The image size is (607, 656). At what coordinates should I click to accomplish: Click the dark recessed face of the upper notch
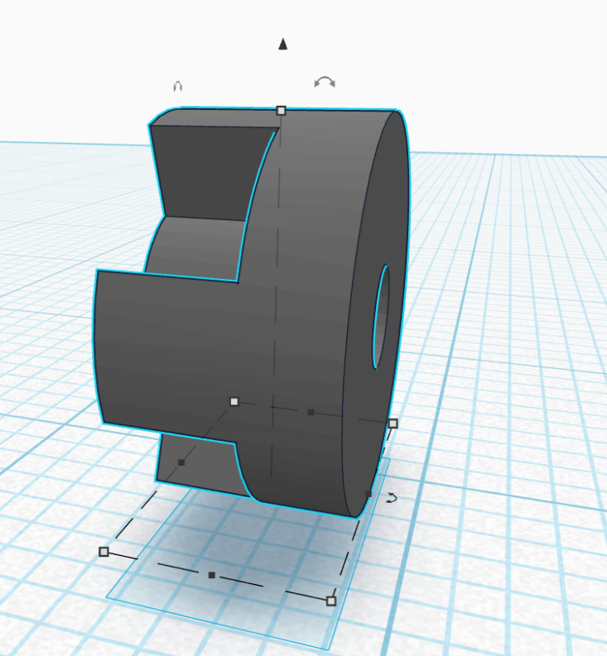(x=207, y=170)
